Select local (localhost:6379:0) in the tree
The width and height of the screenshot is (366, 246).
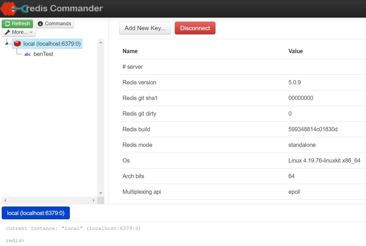52,44
